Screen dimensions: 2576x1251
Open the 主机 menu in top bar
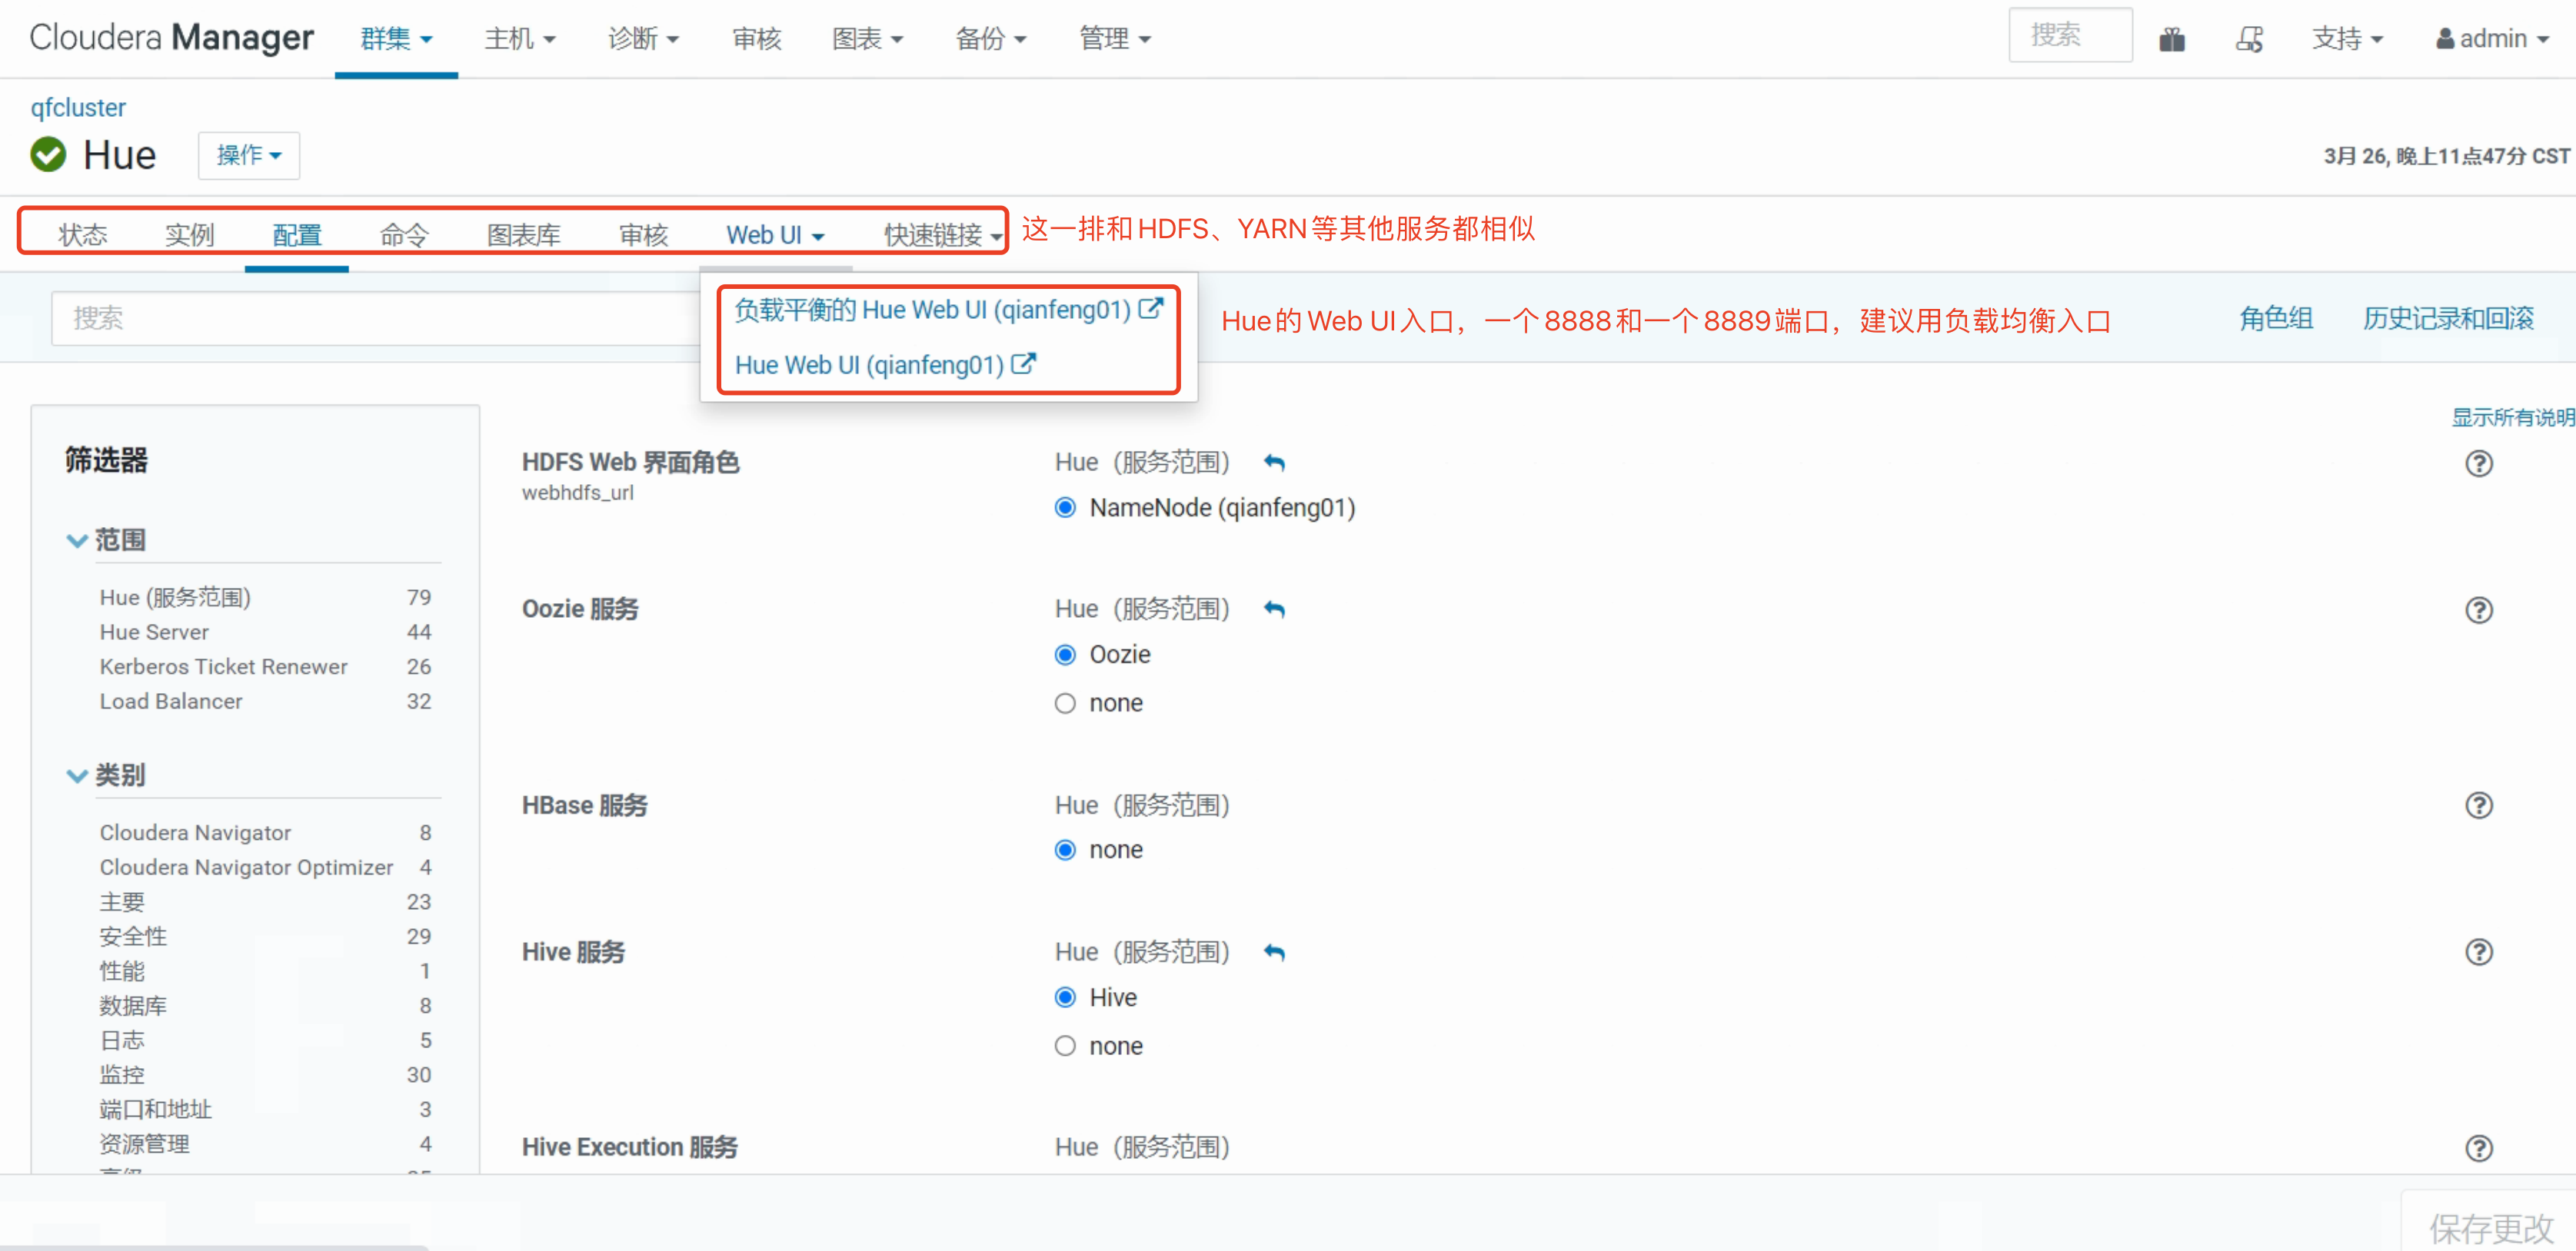[519, 39]
